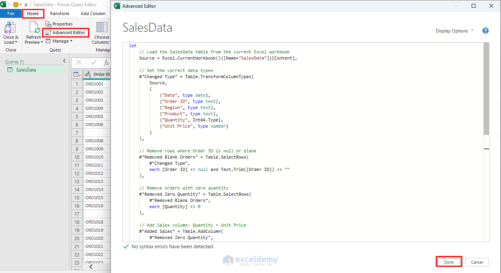
Task: Click the Order ID column header
Action: point(97,74)
